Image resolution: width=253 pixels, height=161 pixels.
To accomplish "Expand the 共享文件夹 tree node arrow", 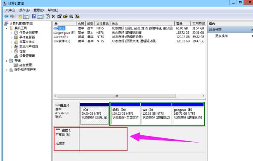I will point(11,42).
